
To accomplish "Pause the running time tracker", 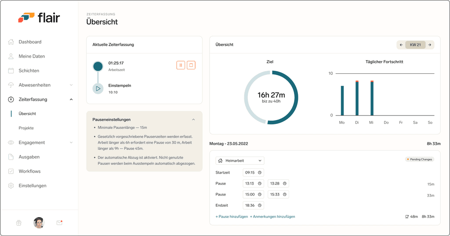I will coord(181,65).
